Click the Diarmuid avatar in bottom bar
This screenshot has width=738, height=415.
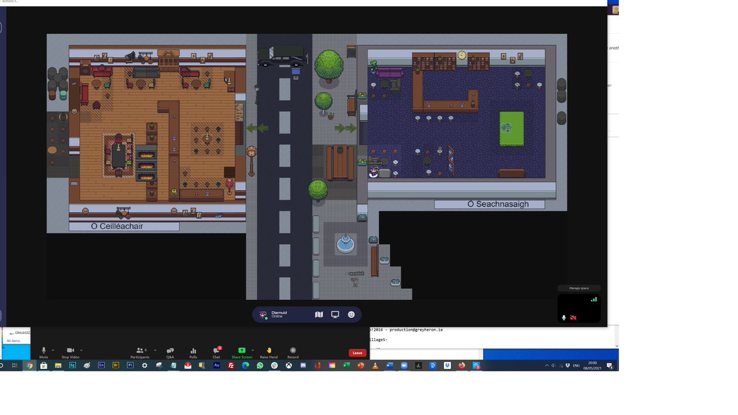tap(263, 314)
